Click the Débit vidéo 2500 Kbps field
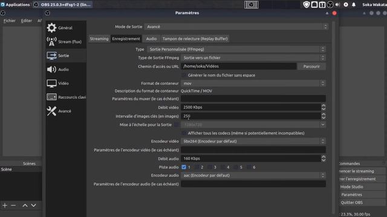Screen dimensions: 387x217 tap(251, 107)
